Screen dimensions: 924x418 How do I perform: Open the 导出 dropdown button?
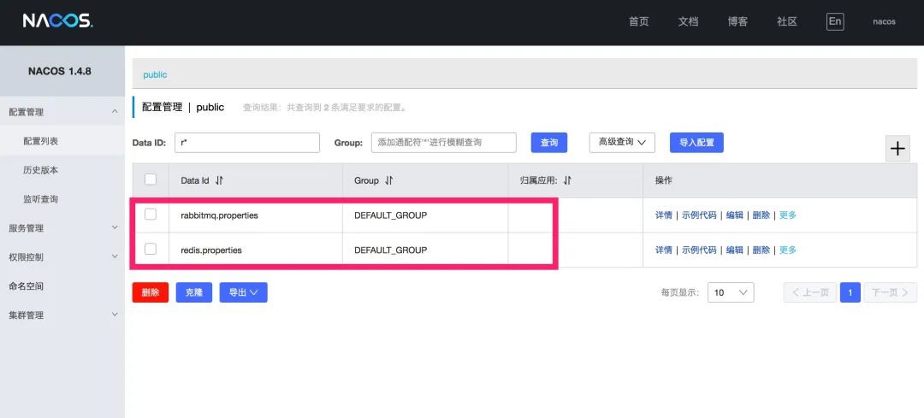[x=243, y=292]
